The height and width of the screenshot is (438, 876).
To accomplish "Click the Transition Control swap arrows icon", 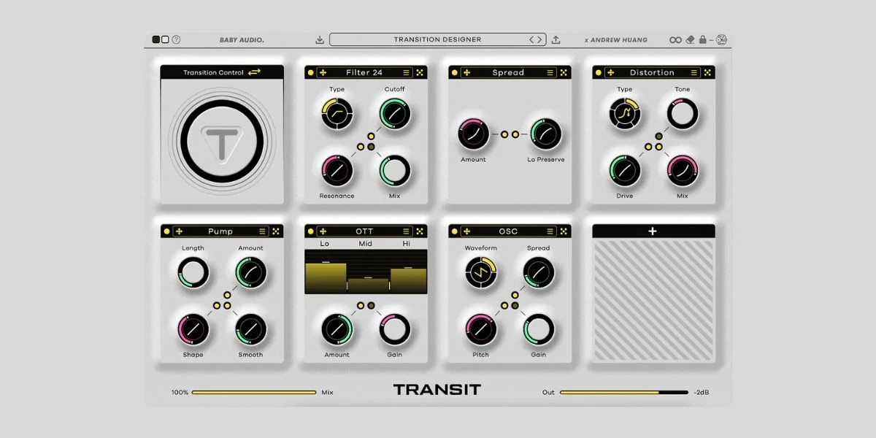I will tap(254, 72).
